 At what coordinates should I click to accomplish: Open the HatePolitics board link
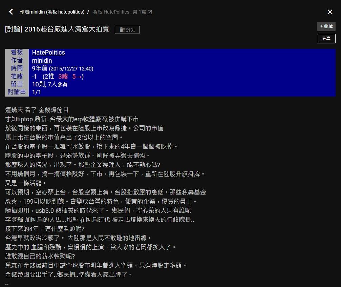48,53
